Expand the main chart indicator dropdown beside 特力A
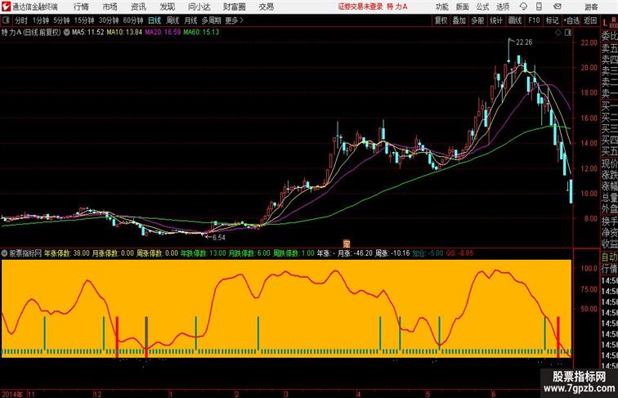 [66, 33]
